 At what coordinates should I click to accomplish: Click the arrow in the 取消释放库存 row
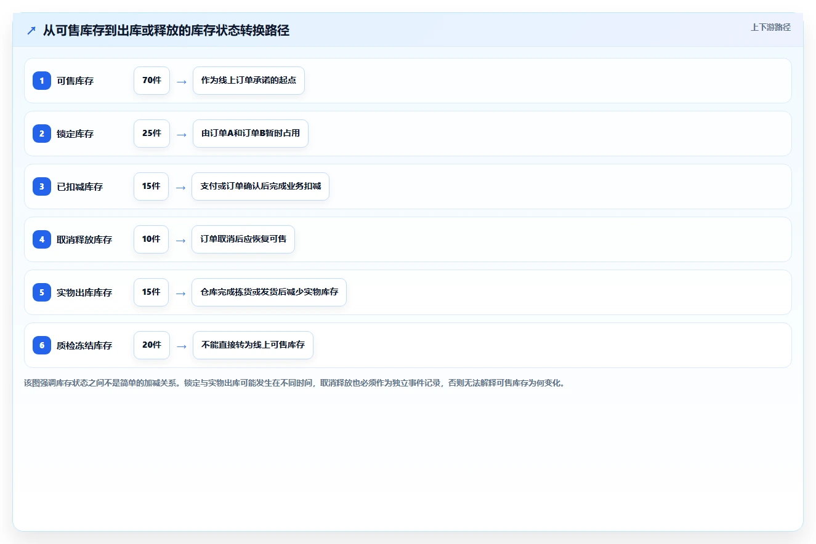pyautogui.click(x=180, y=240)
